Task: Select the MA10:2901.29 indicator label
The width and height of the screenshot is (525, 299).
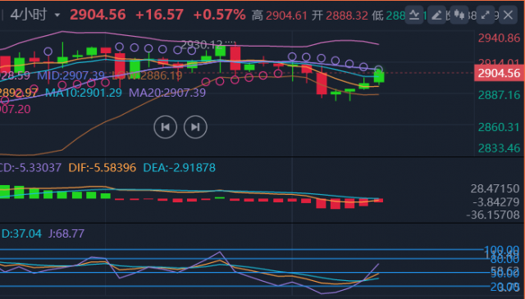Action: click(x=84, y=93)
